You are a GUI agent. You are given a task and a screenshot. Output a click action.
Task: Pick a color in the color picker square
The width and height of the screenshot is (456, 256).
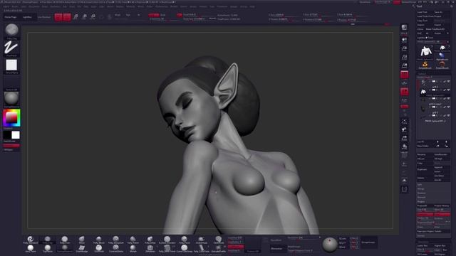11,117
